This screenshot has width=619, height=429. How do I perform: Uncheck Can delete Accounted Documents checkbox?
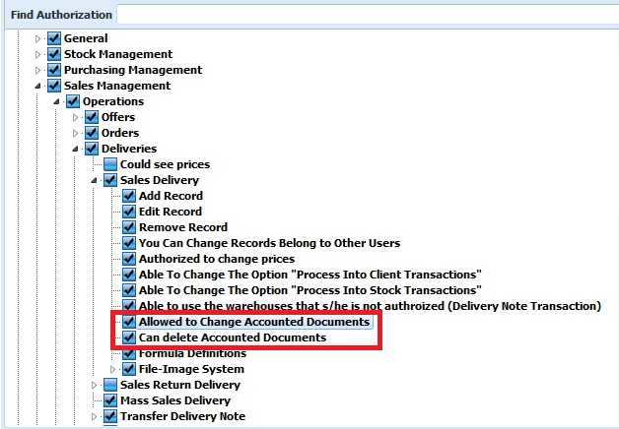click(129, 337)
